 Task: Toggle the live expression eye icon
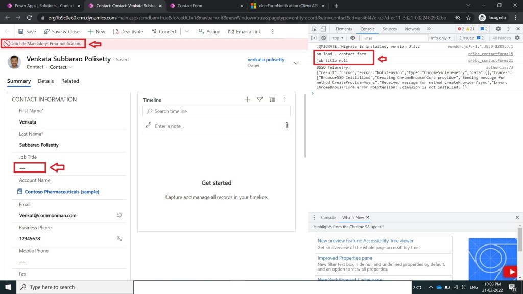point(352,38)
